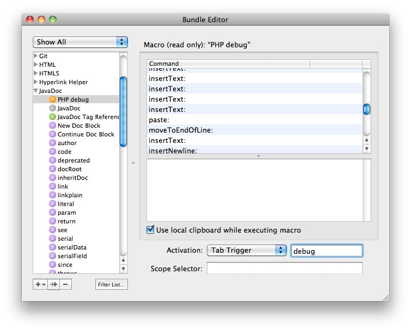411x331 pixels.
Task: Select the PHP debug macro item
Action: (76, 99)
